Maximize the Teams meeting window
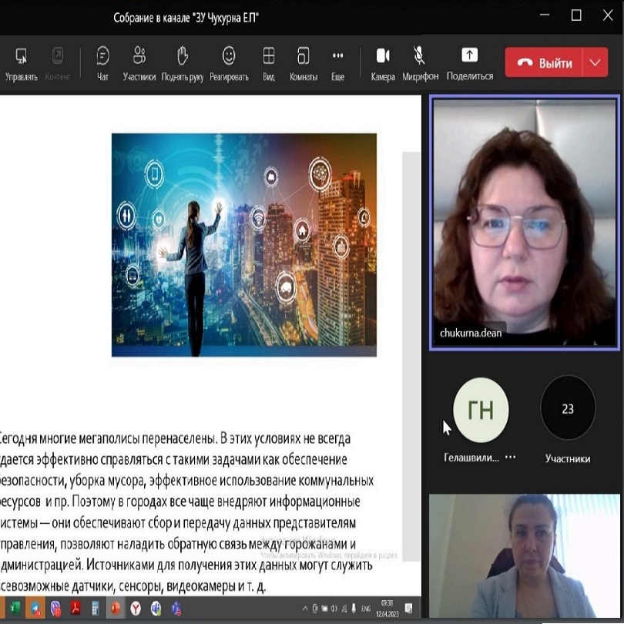The width and height of the screenshot is (624, 624). [x=576, y=15]
